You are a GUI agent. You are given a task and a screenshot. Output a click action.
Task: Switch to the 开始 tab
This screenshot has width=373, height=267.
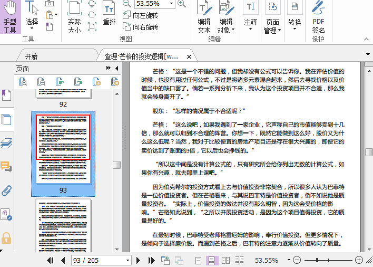[32, 56]
